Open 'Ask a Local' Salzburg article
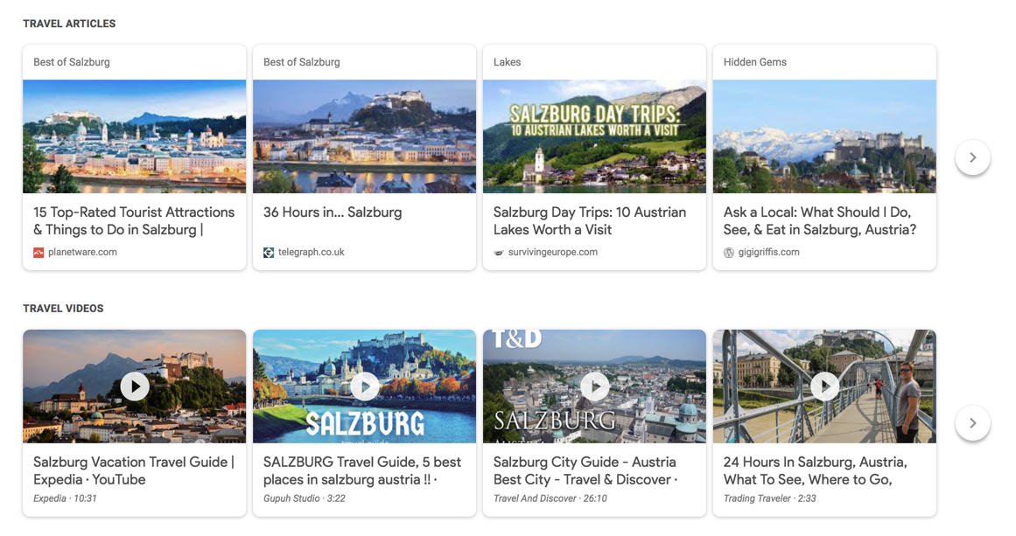This screenshot has width=1016, height=536. 820,220
